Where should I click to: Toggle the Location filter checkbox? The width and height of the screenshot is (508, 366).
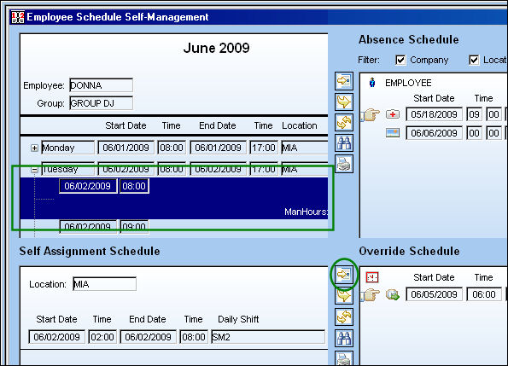click(474, 60)
